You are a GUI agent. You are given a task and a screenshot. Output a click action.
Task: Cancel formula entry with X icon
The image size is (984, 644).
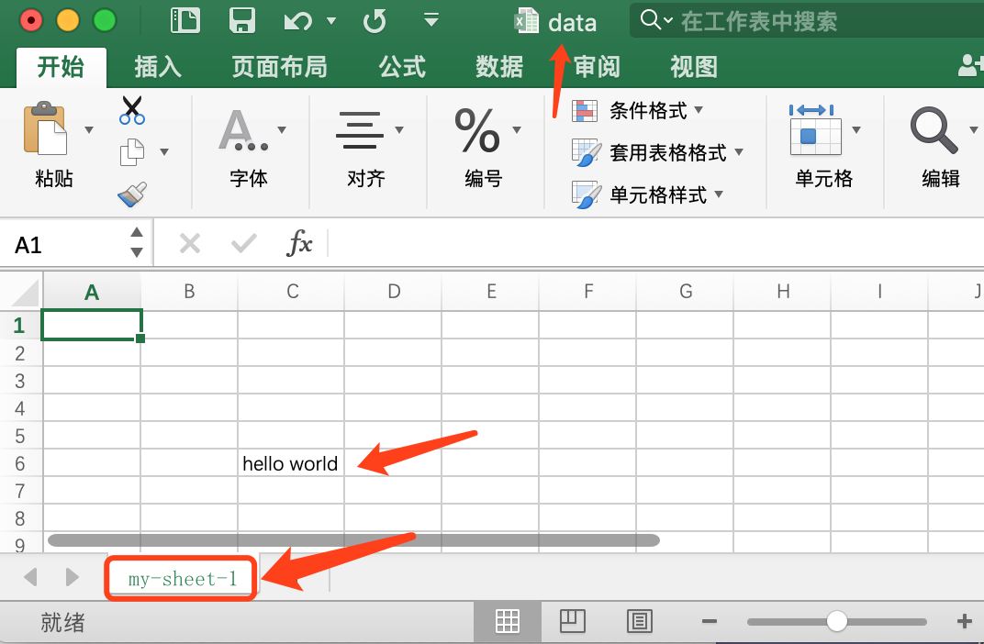[189, 243]
